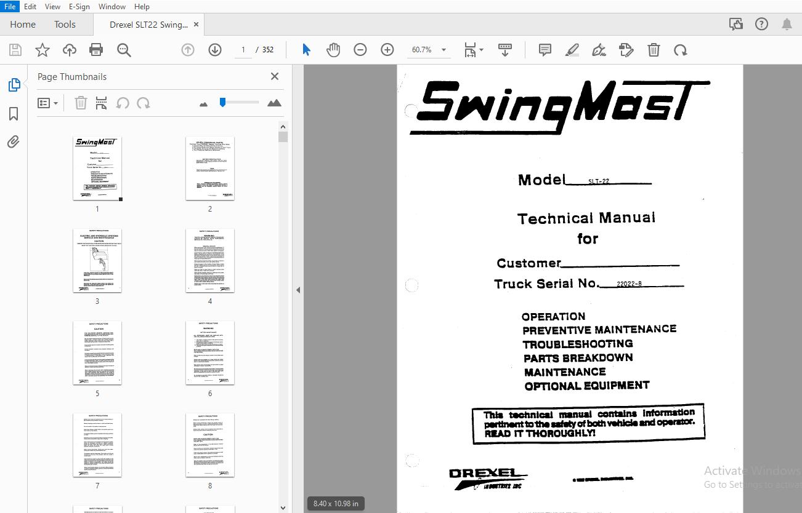Viewport: 802px width, 513px height.
Task: Select the arrow Selection tool
Action: [x=306, y=50]
